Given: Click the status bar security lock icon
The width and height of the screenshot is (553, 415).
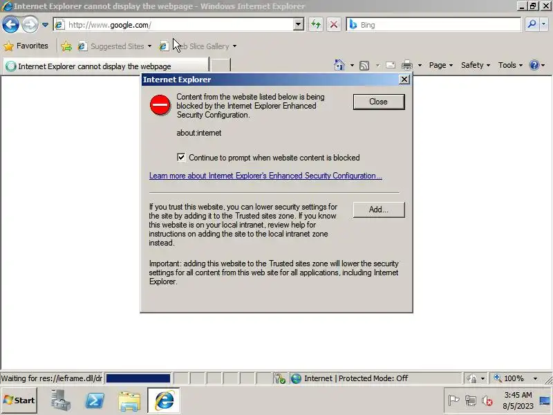Looking at the screenshot, I should coord(471,378).
